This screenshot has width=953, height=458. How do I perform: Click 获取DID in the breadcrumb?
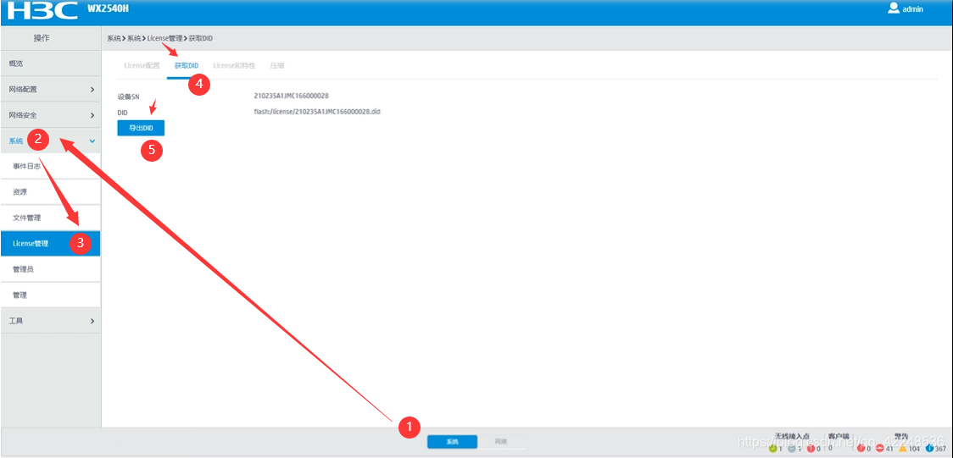click(x=201, y=38)
